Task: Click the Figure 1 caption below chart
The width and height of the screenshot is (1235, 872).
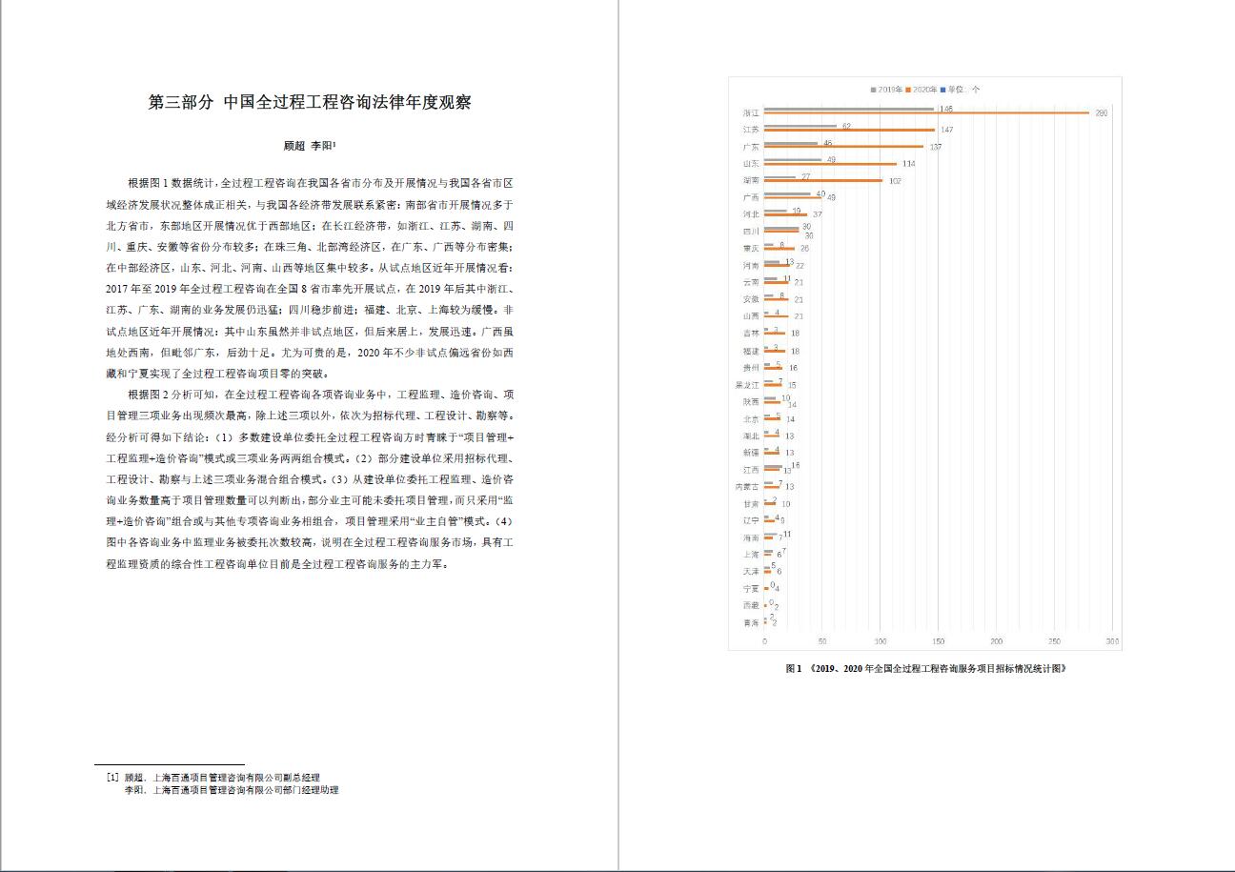Action: (925, 669)
